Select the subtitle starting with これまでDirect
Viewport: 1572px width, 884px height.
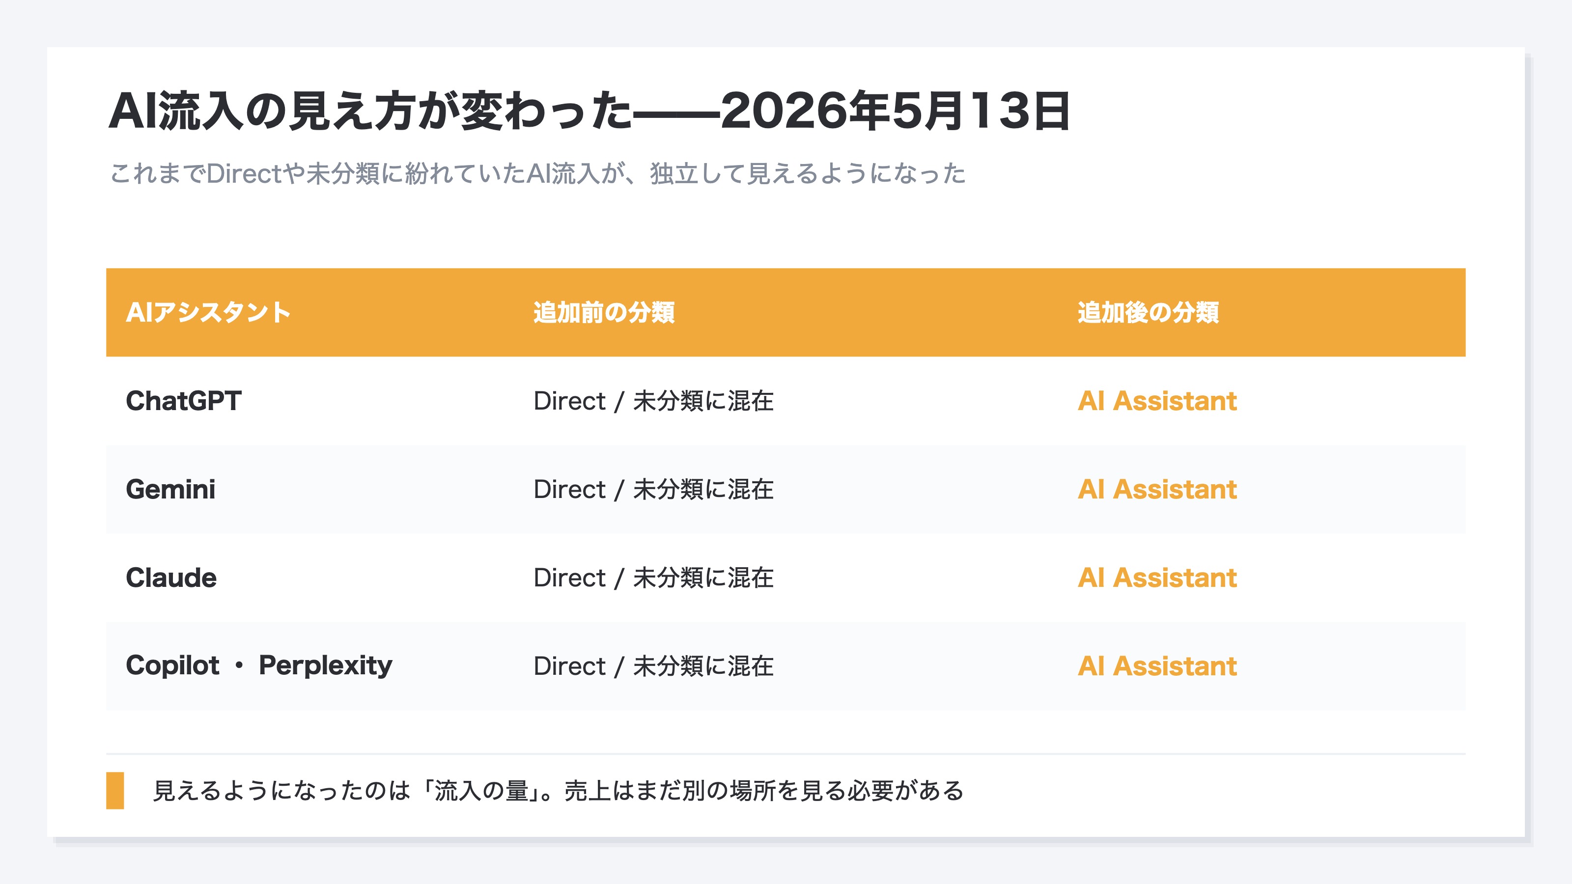537,173
